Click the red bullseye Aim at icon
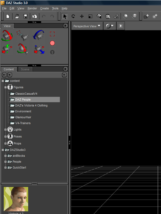Screen dimensions: 161x214 coord(52,43)
